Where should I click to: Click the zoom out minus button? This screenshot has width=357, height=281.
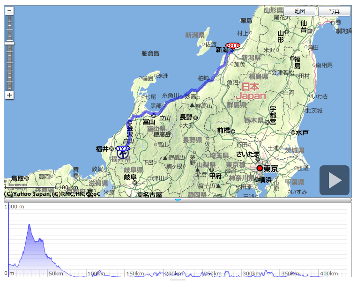9,11
